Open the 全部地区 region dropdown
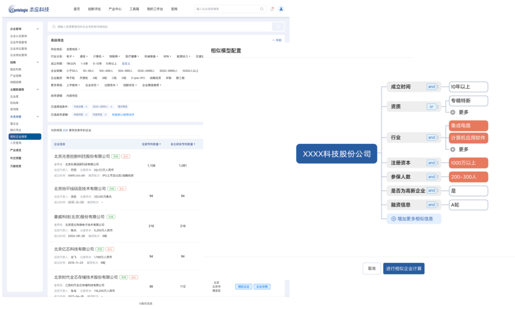 73,49
